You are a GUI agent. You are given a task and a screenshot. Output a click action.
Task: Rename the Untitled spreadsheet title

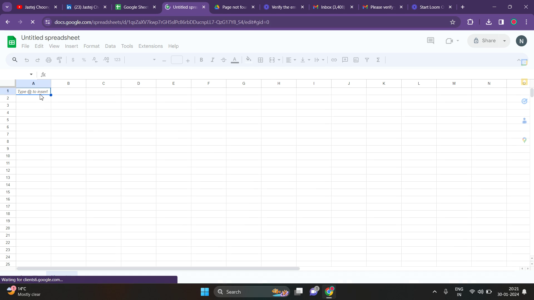pyautogui.click(x=50, y=37)
